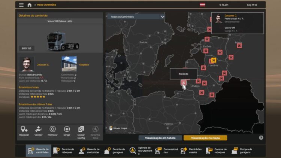Click the Jacques C. tooltip card on map

click(x=238, y=23)
